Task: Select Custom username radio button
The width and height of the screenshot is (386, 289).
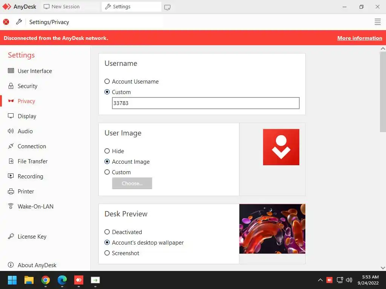Action: pos(107,92)
